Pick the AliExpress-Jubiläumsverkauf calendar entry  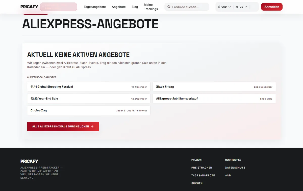point(214,99)
